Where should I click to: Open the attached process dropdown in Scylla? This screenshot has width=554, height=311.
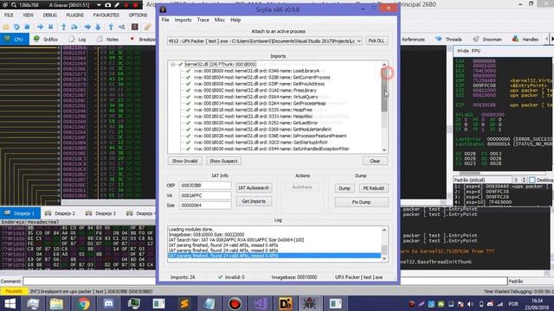click(x=358, y=41)
